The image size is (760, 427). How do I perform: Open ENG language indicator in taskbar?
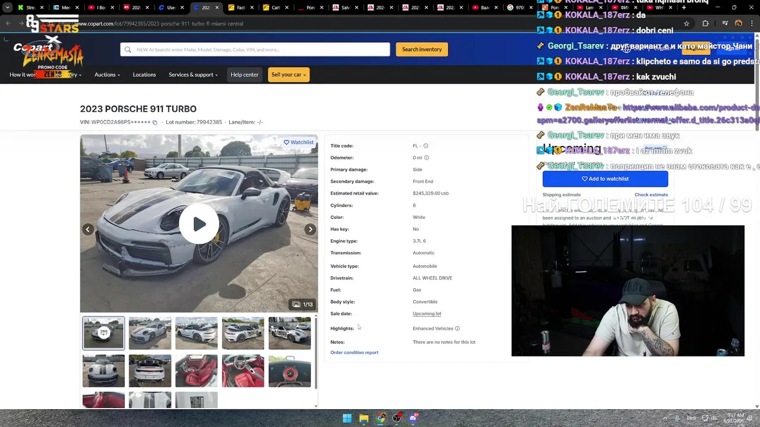coord(692,418)
